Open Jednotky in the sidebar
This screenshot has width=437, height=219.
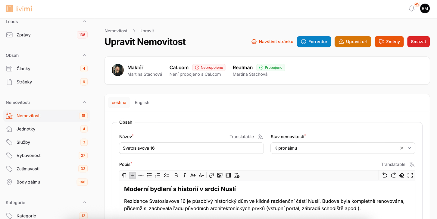pyautogui.click(x=47, y=129)
